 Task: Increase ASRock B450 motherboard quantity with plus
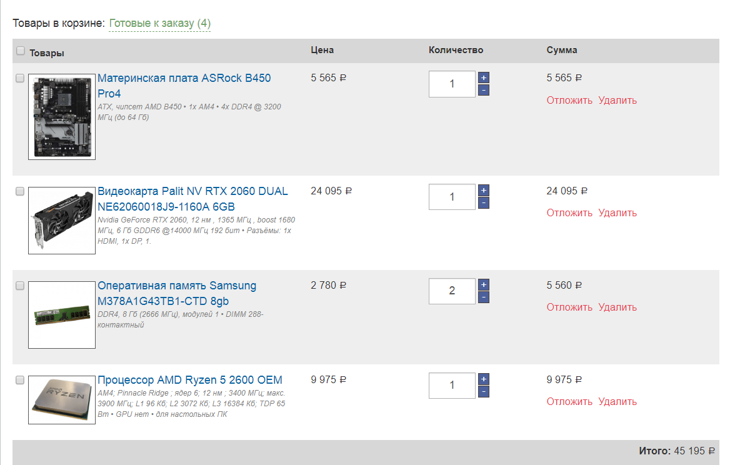[x=483, y=77]
